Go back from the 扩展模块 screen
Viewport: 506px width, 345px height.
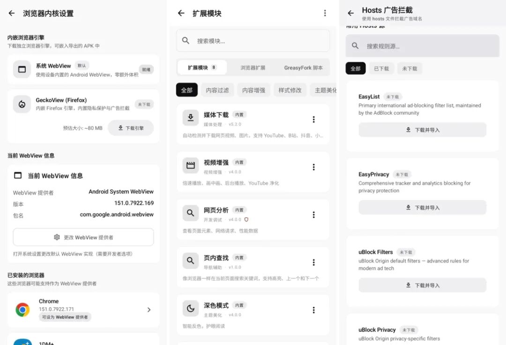pyautogui.click(x=181, y=13)
